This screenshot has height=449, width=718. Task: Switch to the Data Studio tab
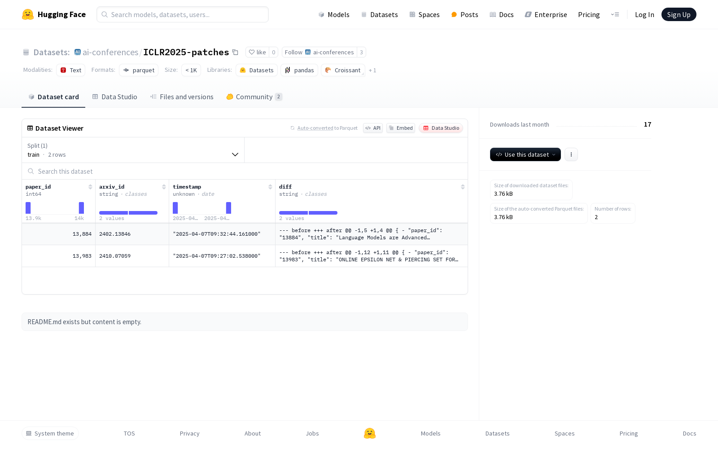coord(115,97)
